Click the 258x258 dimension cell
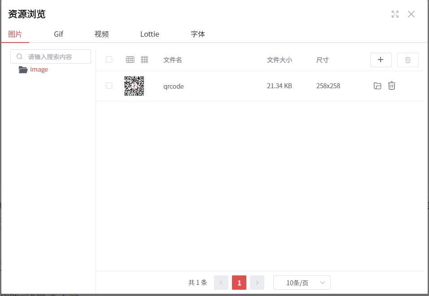The image size is (429, 296). pos(328,86)
